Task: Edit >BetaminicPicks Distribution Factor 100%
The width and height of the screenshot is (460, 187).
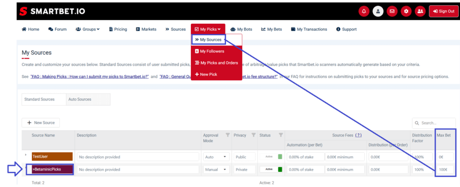Action: [x=422, y=170]
